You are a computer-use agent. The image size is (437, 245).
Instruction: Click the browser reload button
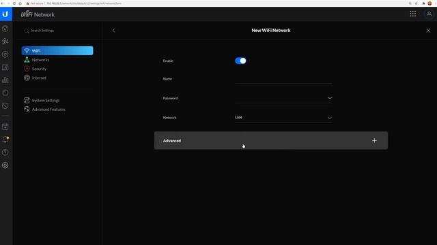click(x=14, y=3)
